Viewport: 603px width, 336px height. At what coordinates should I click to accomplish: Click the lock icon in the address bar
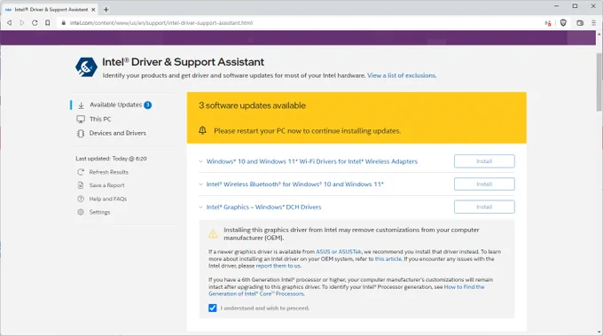click(64, 23)
